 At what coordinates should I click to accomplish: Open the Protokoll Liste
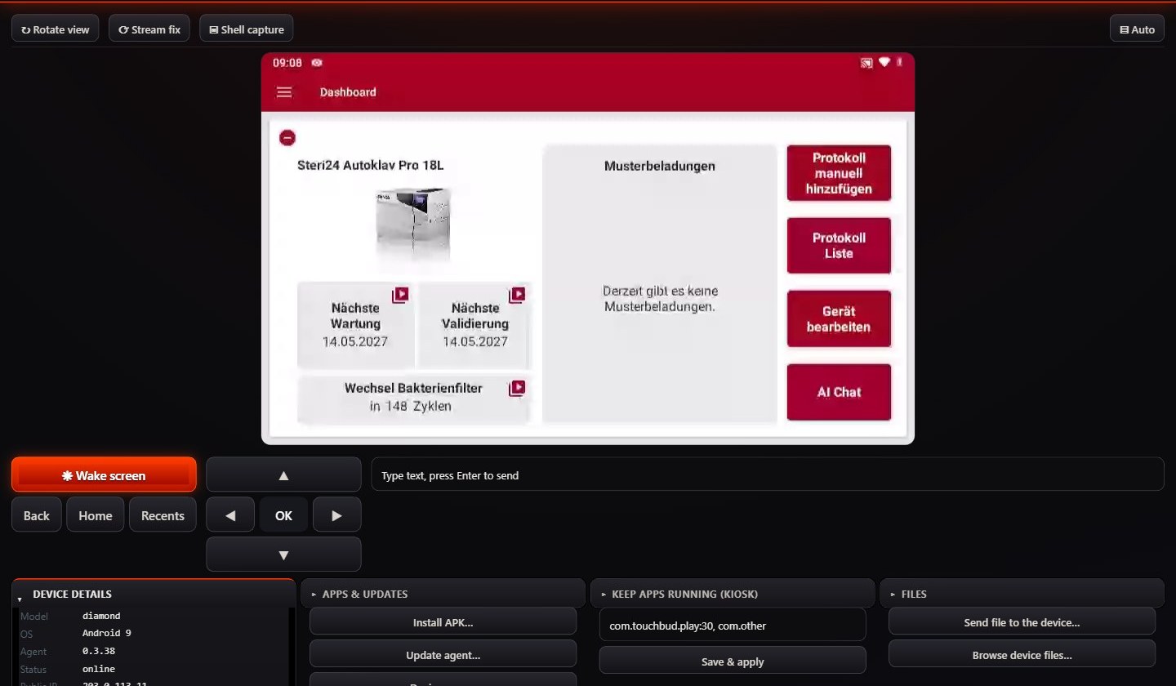pos(839,246)
